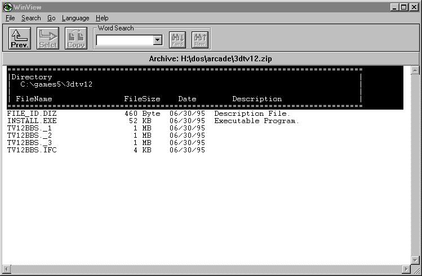Viewport: 422px width, 276px height.
Task: Open the Help menu
Action: [x=102, y=18]
